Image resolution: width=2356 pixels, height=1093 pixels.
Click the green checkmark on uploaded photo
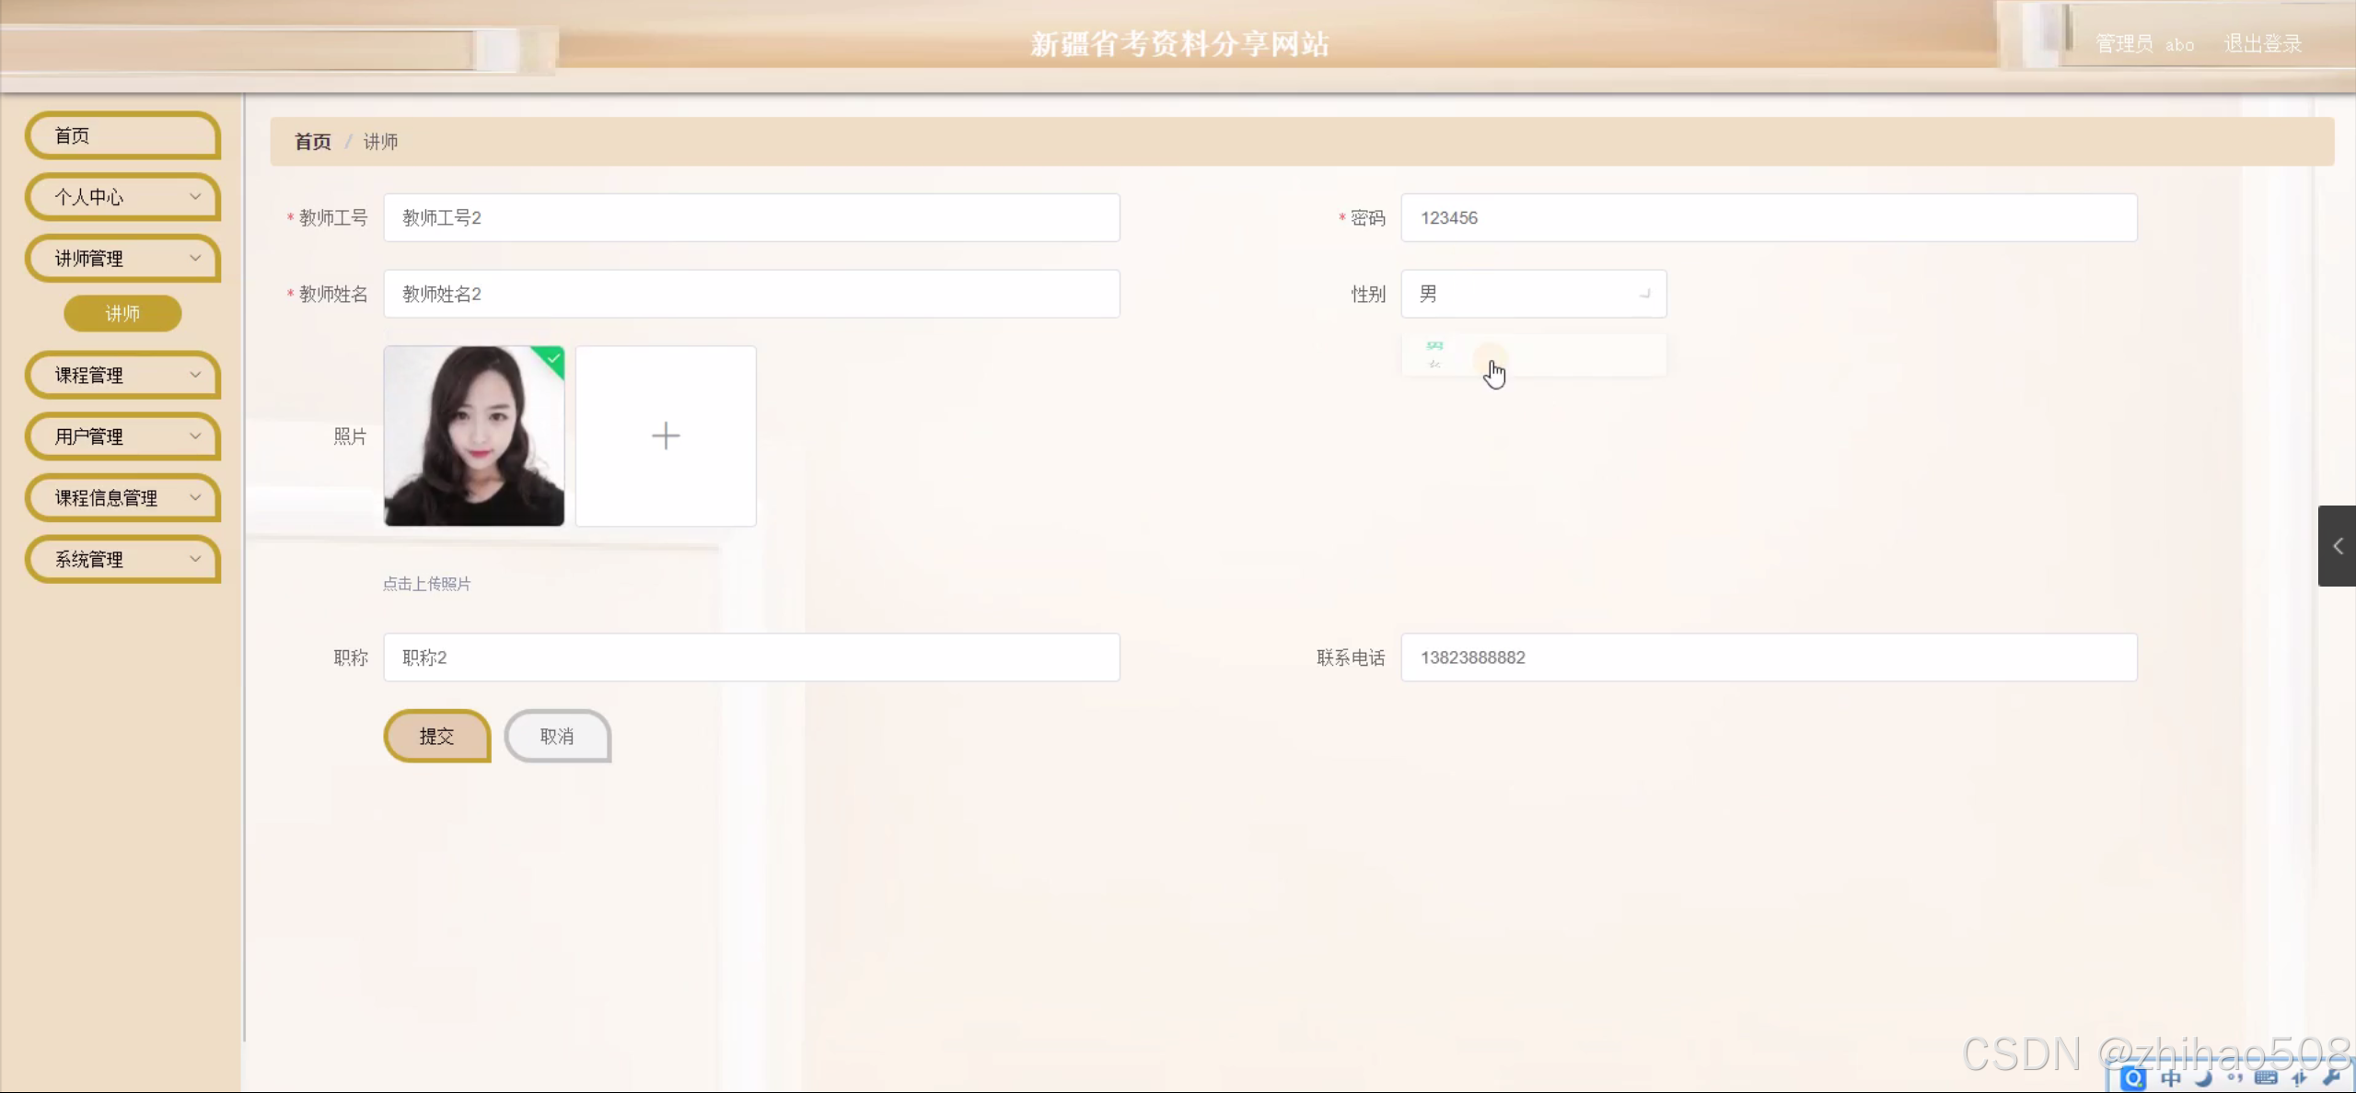coord(553,357)
